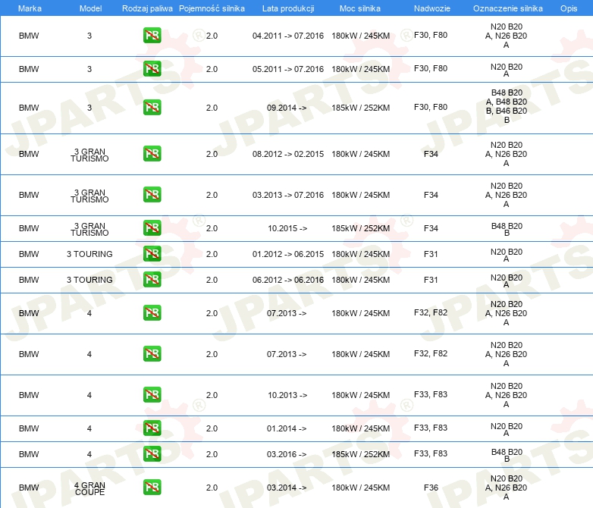
Task: Click the Rodzaj paliwa column header
Action: click(147, 8)
